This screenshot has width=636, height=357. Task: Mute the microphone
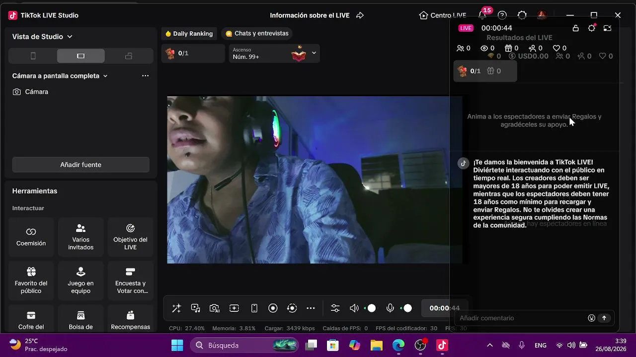pos(391,308)
